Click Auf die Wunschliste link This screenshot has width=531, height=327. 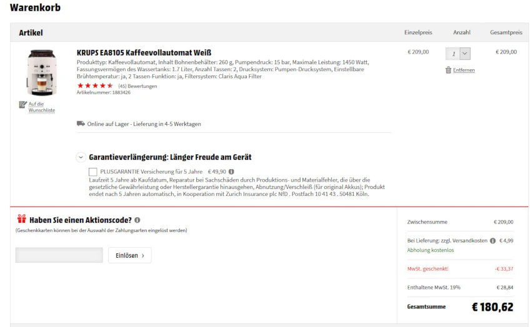(x=41, y=107)
